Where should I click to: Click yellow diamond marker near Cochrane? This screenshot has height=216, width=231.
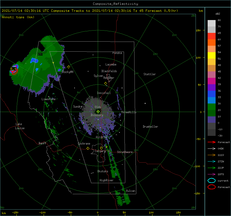(88, 148)
